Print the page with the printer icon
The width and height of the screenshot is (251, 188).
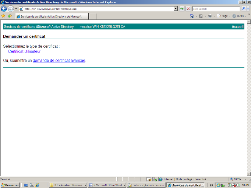pyautogui.click(x=210, y=16)
